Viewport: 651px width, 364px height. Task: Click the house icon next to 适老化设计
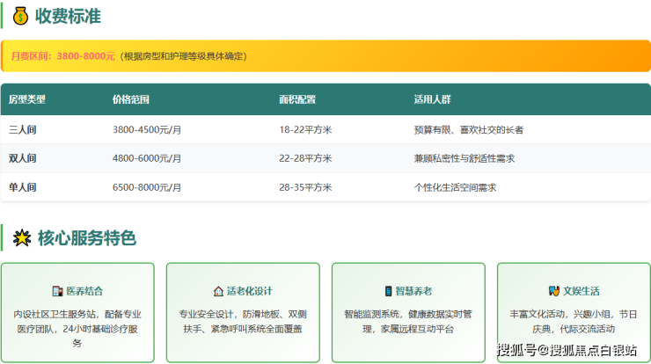point(218,291)
